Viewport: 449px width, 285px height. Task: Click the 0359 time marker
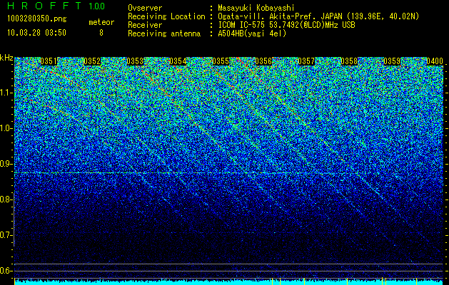(392, 61)
